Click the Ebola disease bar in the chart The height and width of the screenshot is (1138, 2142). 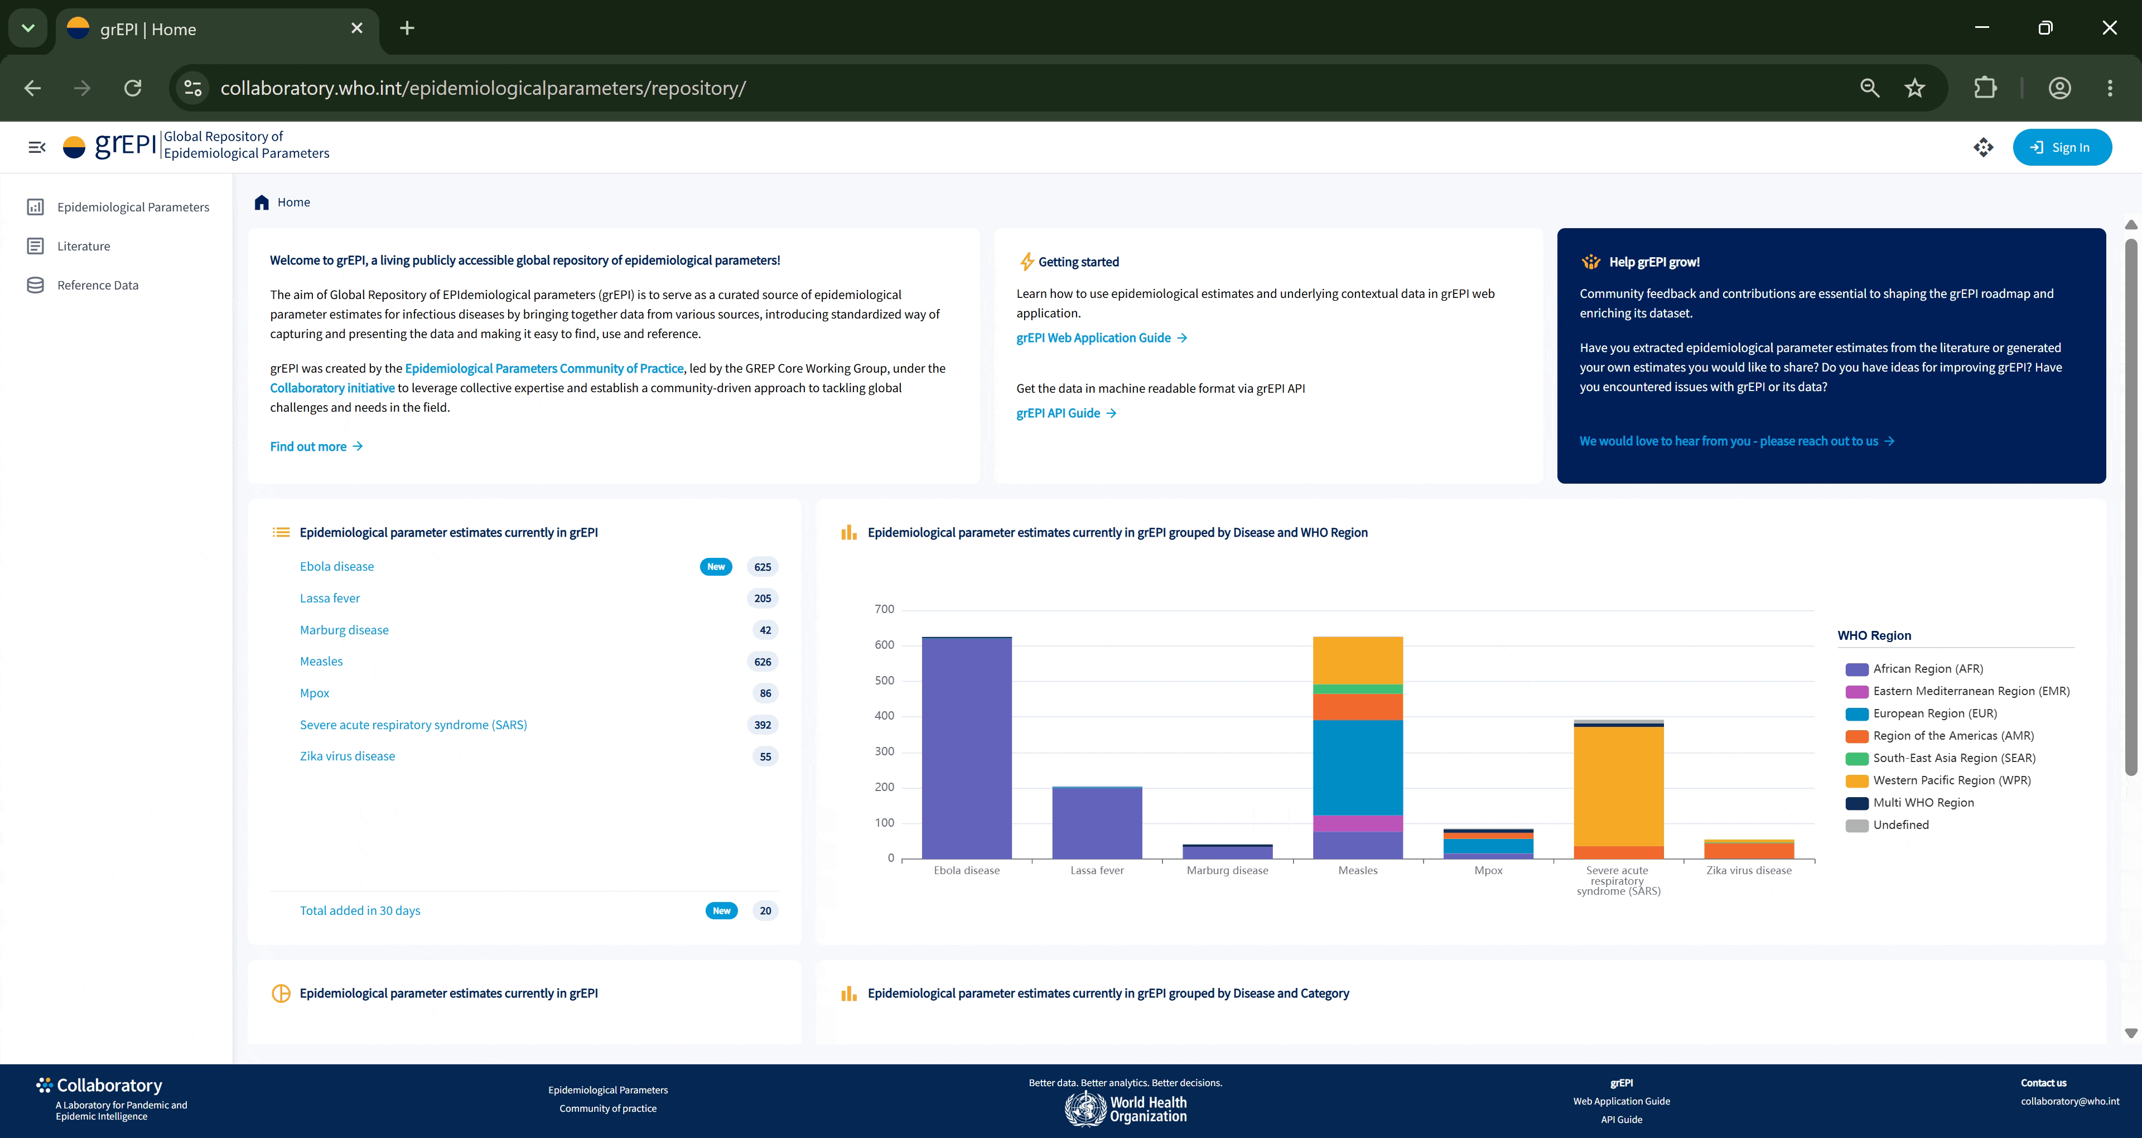pos(966,748)
